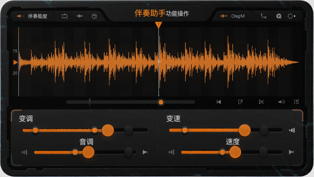Click the skip-forward icon right of 速度 slider

pos(291,152)
